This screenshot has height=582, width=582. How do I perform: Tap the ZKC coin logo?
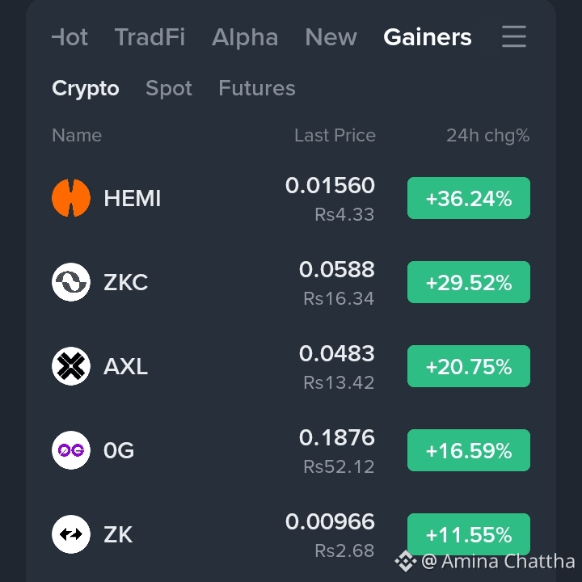(71, 282)
